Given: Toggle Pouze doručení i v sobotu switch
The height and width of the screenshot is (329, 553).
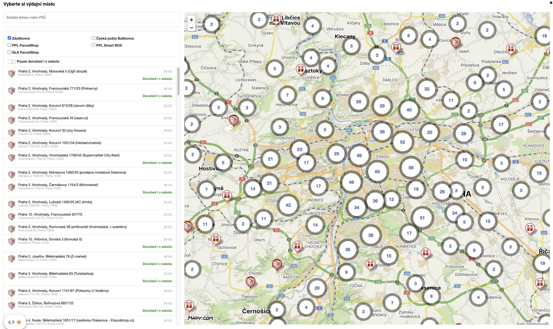Looking at the screenshot, I should pos(12,61).
